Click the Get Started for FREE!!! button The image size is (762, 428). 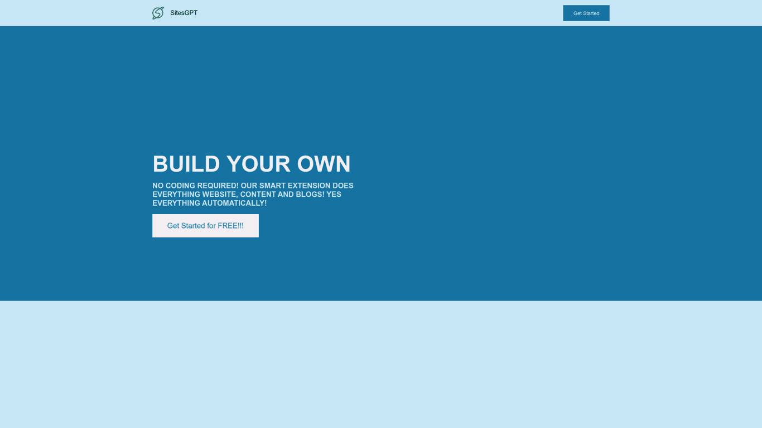click(205, 226)
